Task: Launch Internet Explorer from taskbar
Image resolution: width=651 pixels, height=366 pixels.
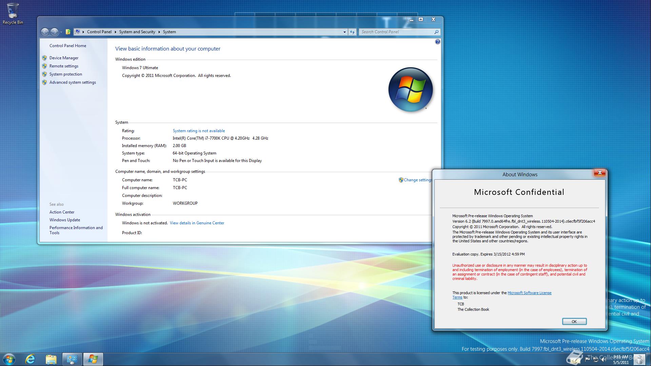Action: coord(31,359)
